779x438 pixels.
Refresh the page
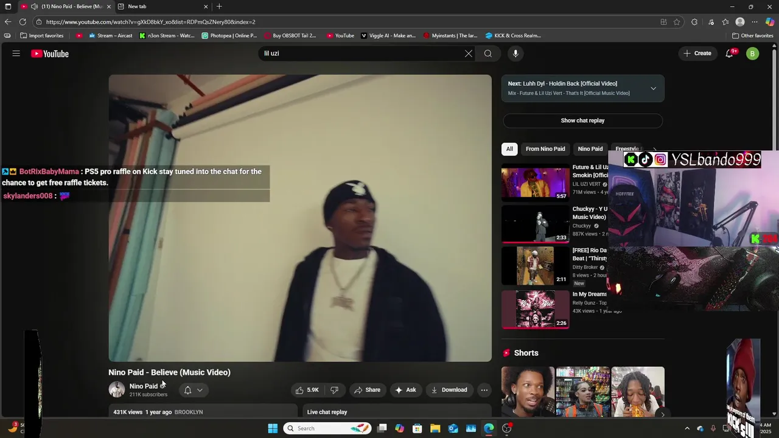tap(23, 22)
